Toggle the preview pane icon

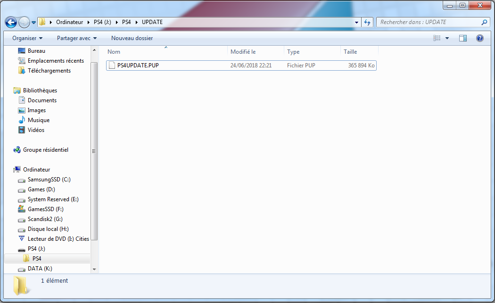(463, 38)
